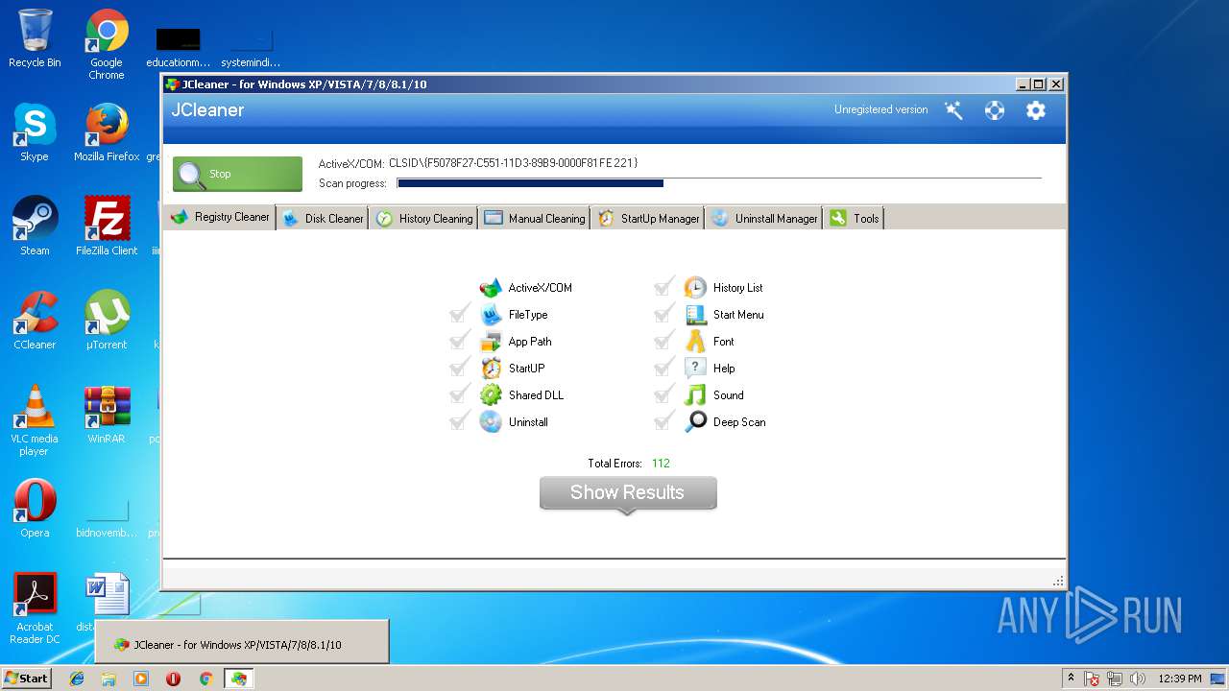
Task: Click the Font letter icon
Action: pos(695,342)
